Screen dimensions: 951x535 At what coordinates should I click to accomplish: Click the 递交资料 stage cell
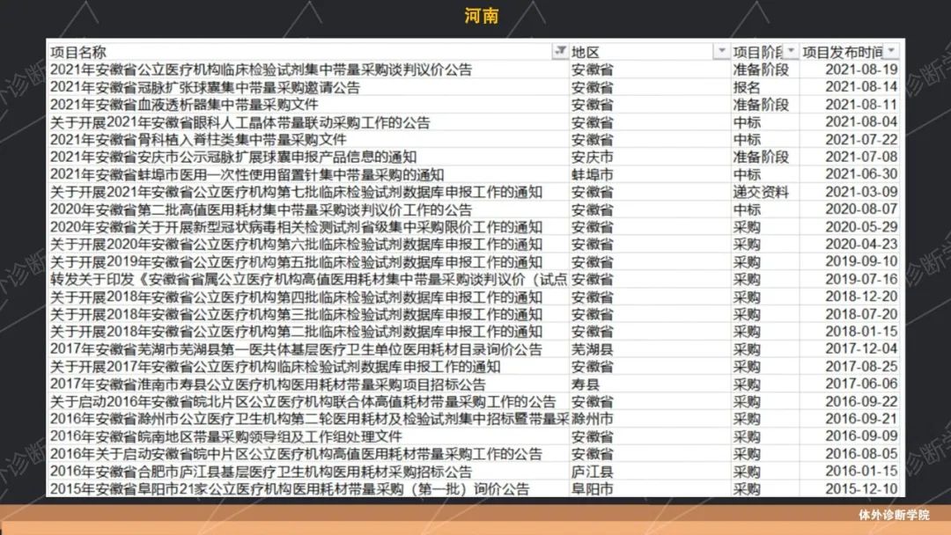761,192
